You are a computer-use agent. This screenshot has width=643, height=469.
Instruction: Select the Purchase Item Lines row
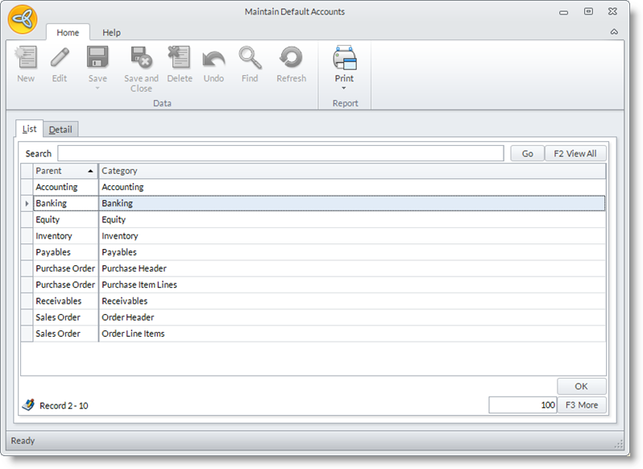tap(139, 284)
